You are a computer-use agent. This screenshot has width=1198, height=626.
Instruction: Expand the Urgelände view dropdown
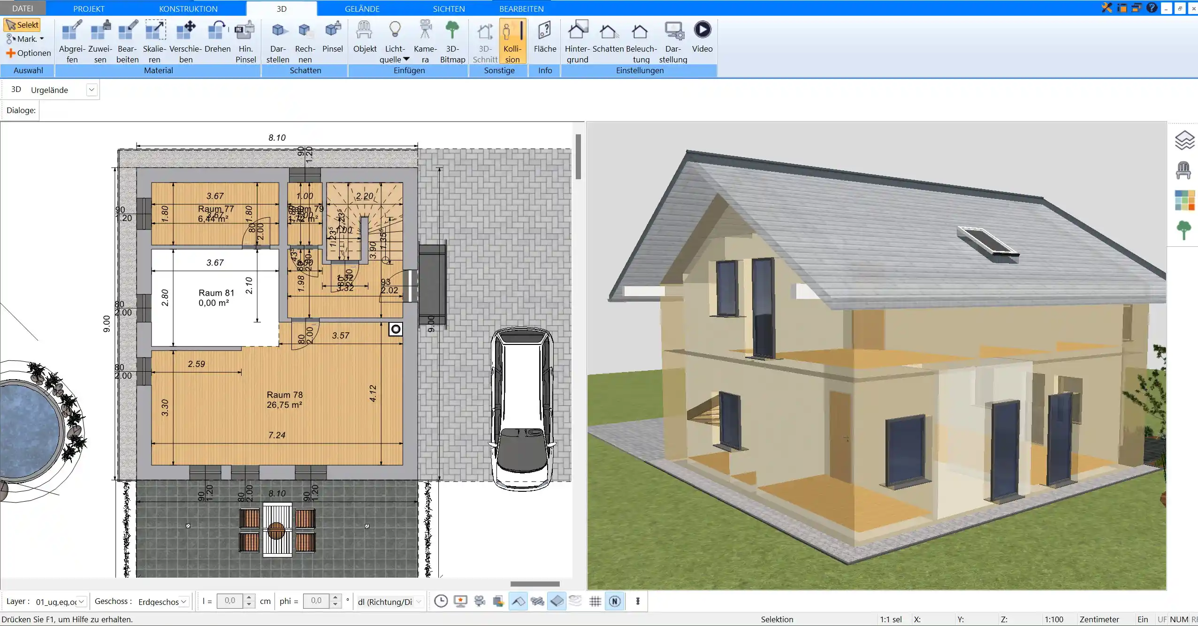92,90
